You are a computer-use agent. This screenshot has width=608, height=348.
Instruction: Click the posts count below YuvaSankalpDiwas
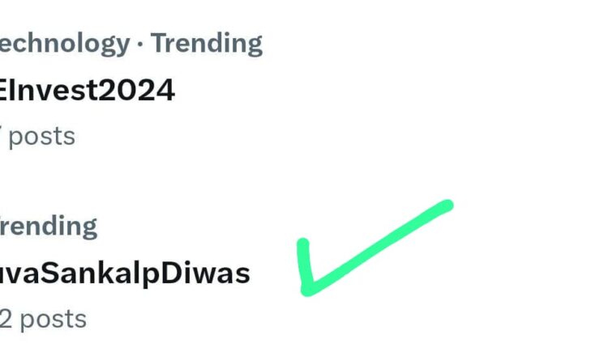point(43,318)
